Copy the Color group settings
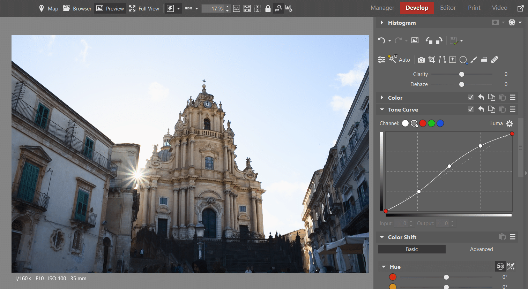The width and height of the screenshot is (528, 289). point(492,97)
